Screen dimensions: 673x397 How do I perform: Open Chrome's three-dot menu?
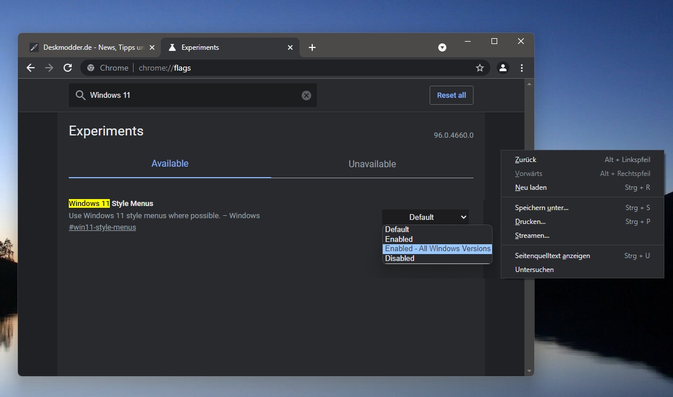coord(522,68)
